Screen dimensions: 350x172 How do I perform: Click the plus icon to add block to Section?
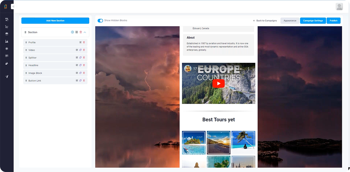click(x=73, y=32)
